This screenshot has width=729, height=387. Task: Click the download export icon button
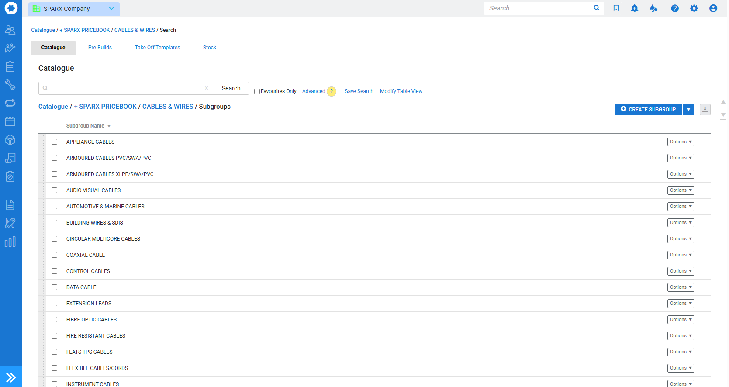click(x=705, y=110)
